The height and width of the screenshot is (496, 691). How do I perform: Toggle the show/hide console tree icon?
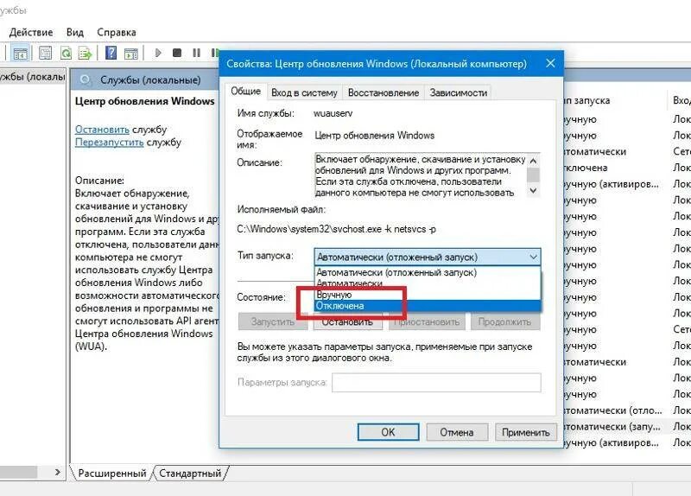tap(20, 54)
